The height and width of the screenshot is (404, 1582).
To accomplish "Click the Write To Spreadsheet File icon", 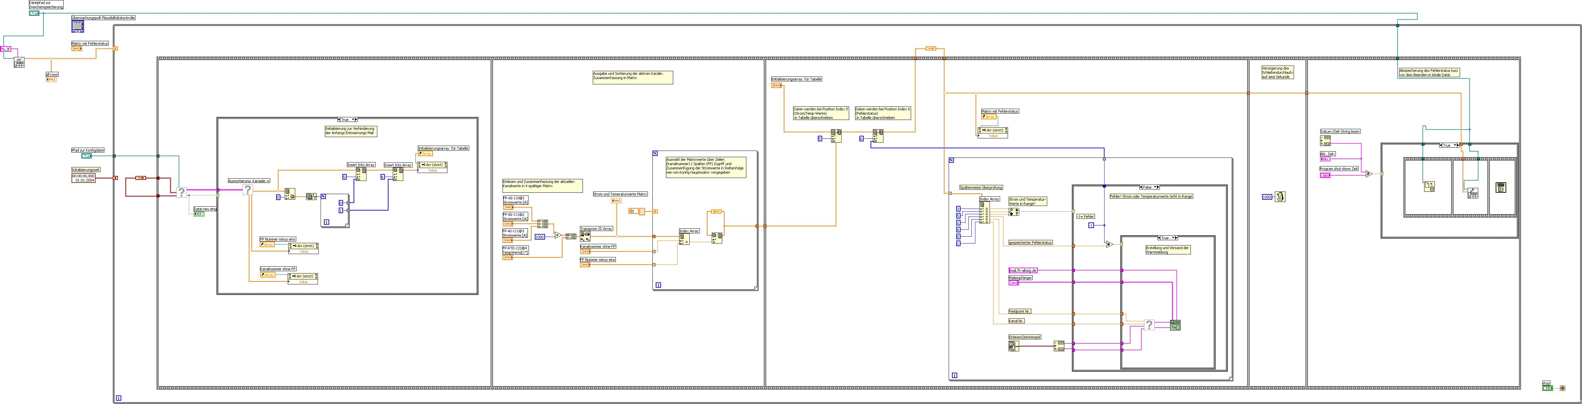I will [x=1473, y=193].
